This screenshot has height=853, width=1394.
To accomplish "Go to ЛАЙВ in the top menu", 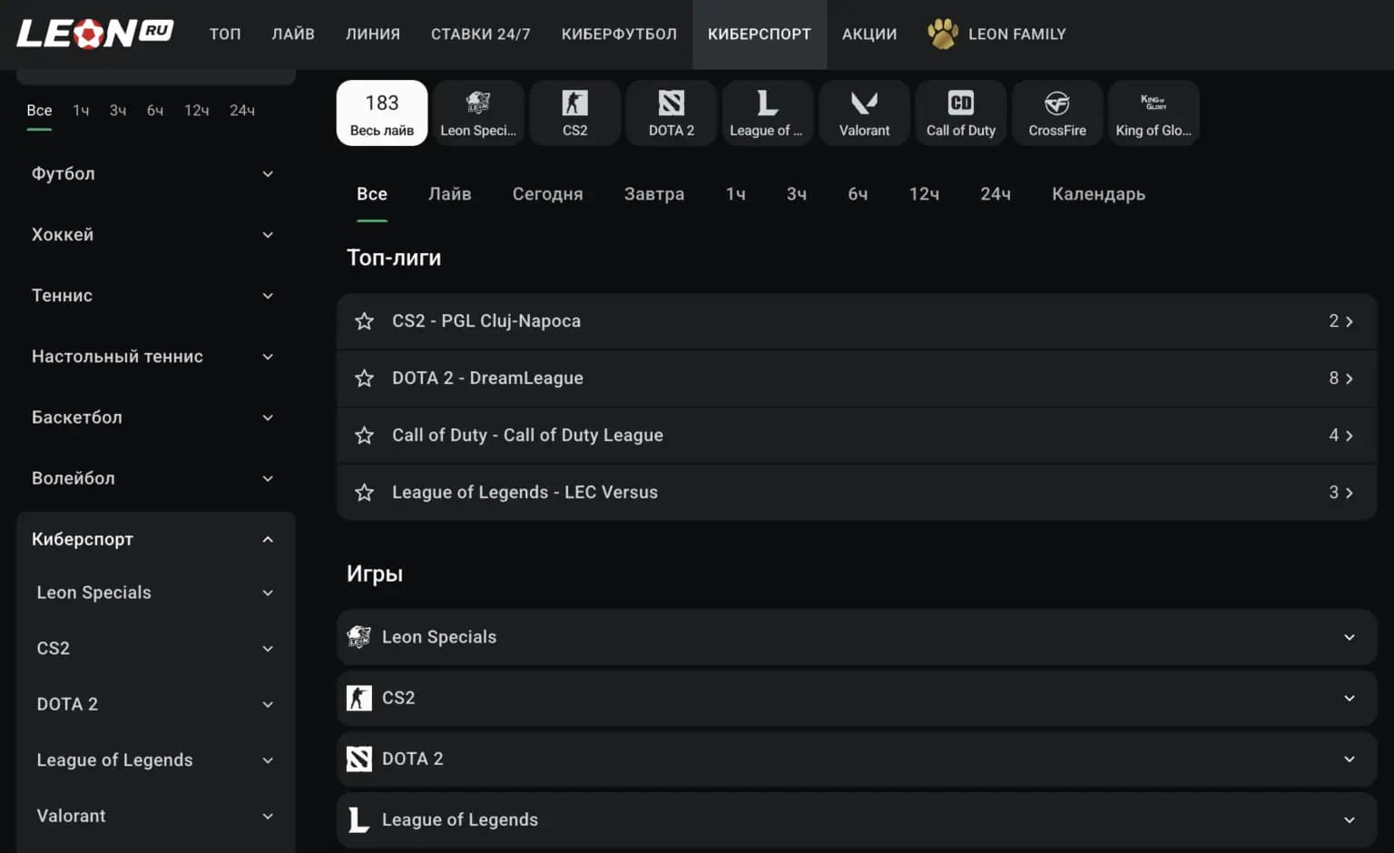I will click(293, 34).
